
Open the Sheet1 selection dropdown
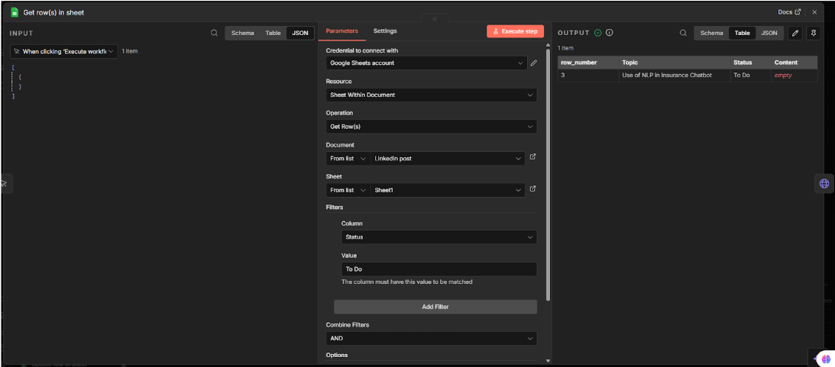448,190
